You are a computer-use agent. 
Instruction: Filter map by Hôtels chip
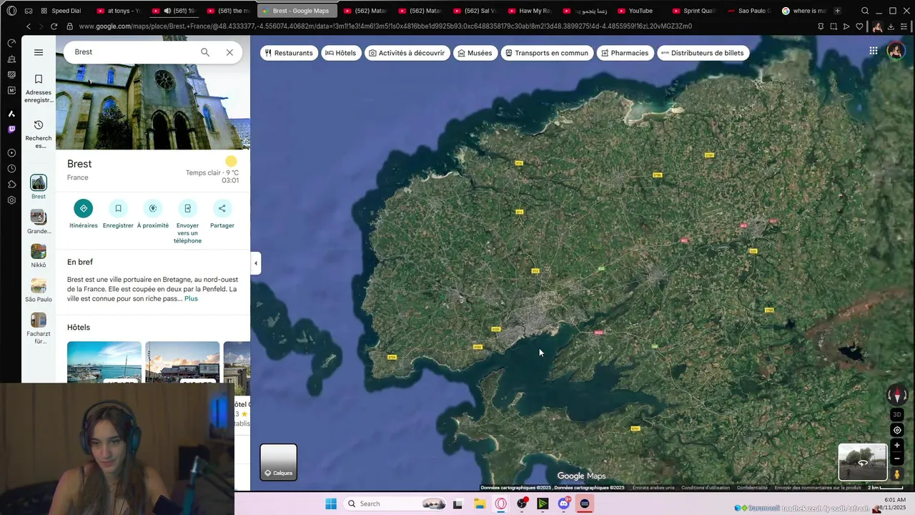coord(340,53)
